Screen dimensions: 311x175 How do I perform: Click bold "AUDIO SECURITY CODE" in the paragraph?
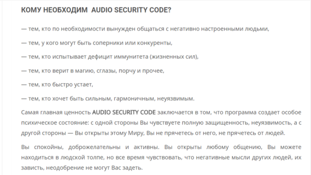click(124, 112)
